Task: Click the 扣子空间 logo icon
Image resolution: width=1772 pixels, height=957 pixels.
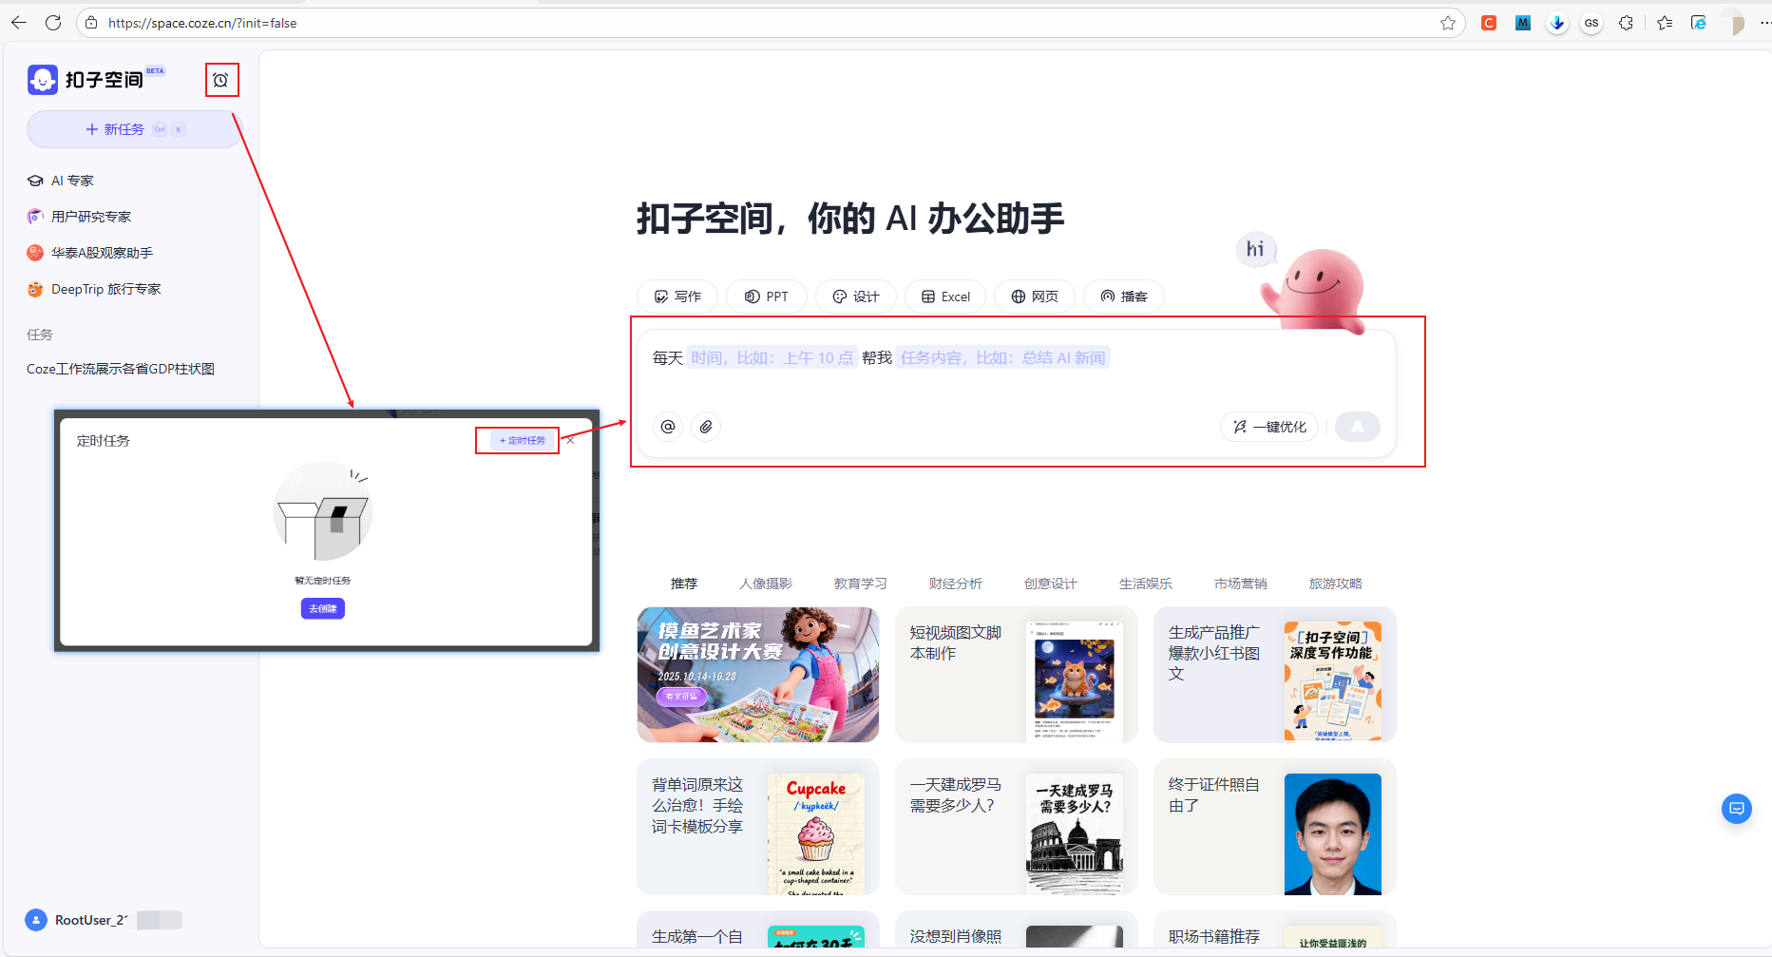Action: pyautogui.click(x=43, y=80)
